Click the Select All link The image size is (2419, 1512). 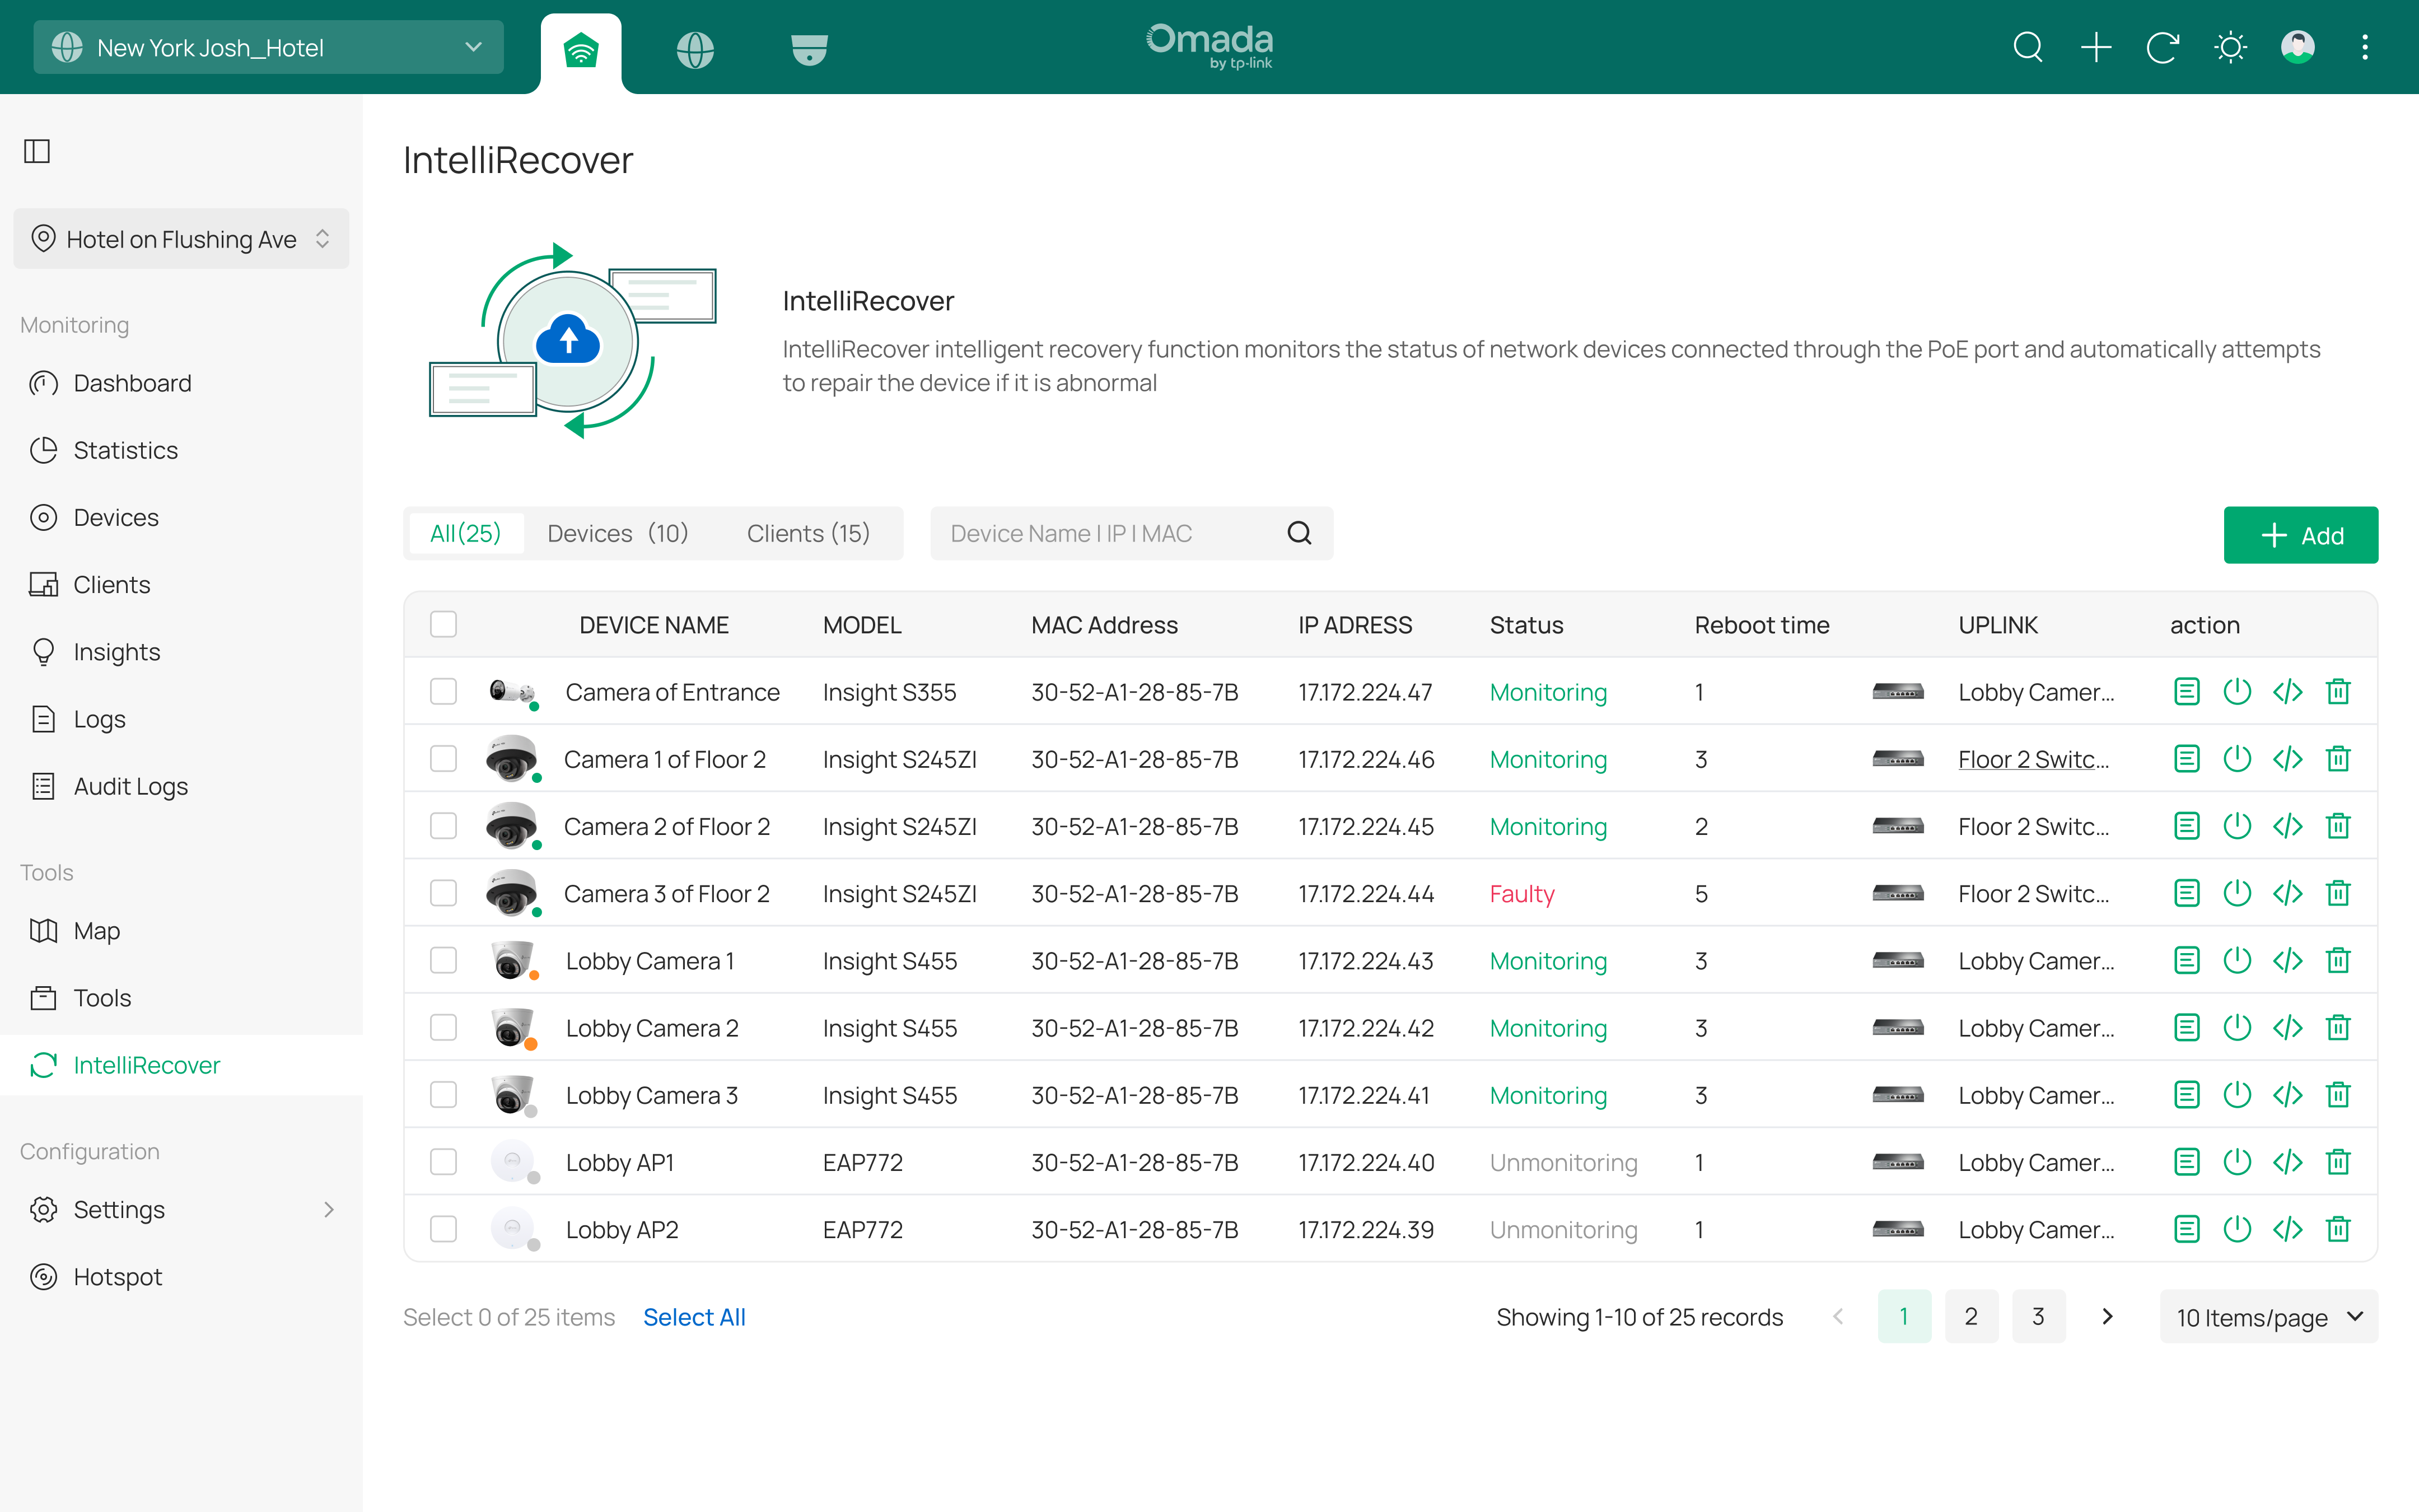coord(694,1317)
